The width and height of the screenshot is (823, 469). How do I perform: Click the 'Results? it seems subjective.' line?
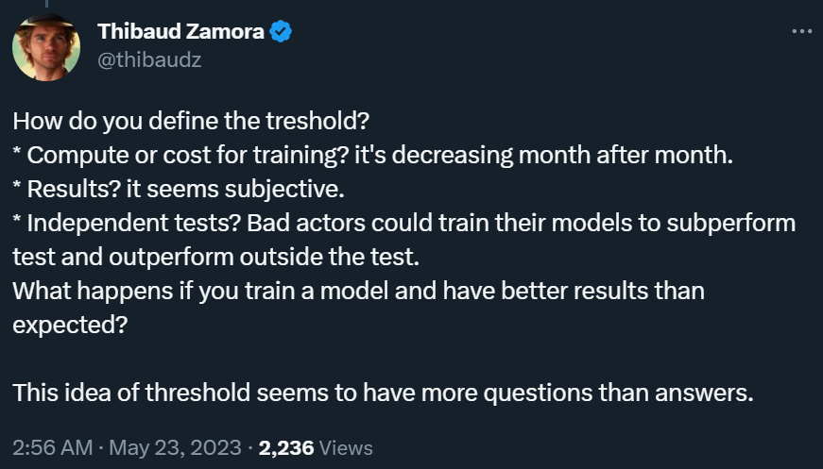179,189
